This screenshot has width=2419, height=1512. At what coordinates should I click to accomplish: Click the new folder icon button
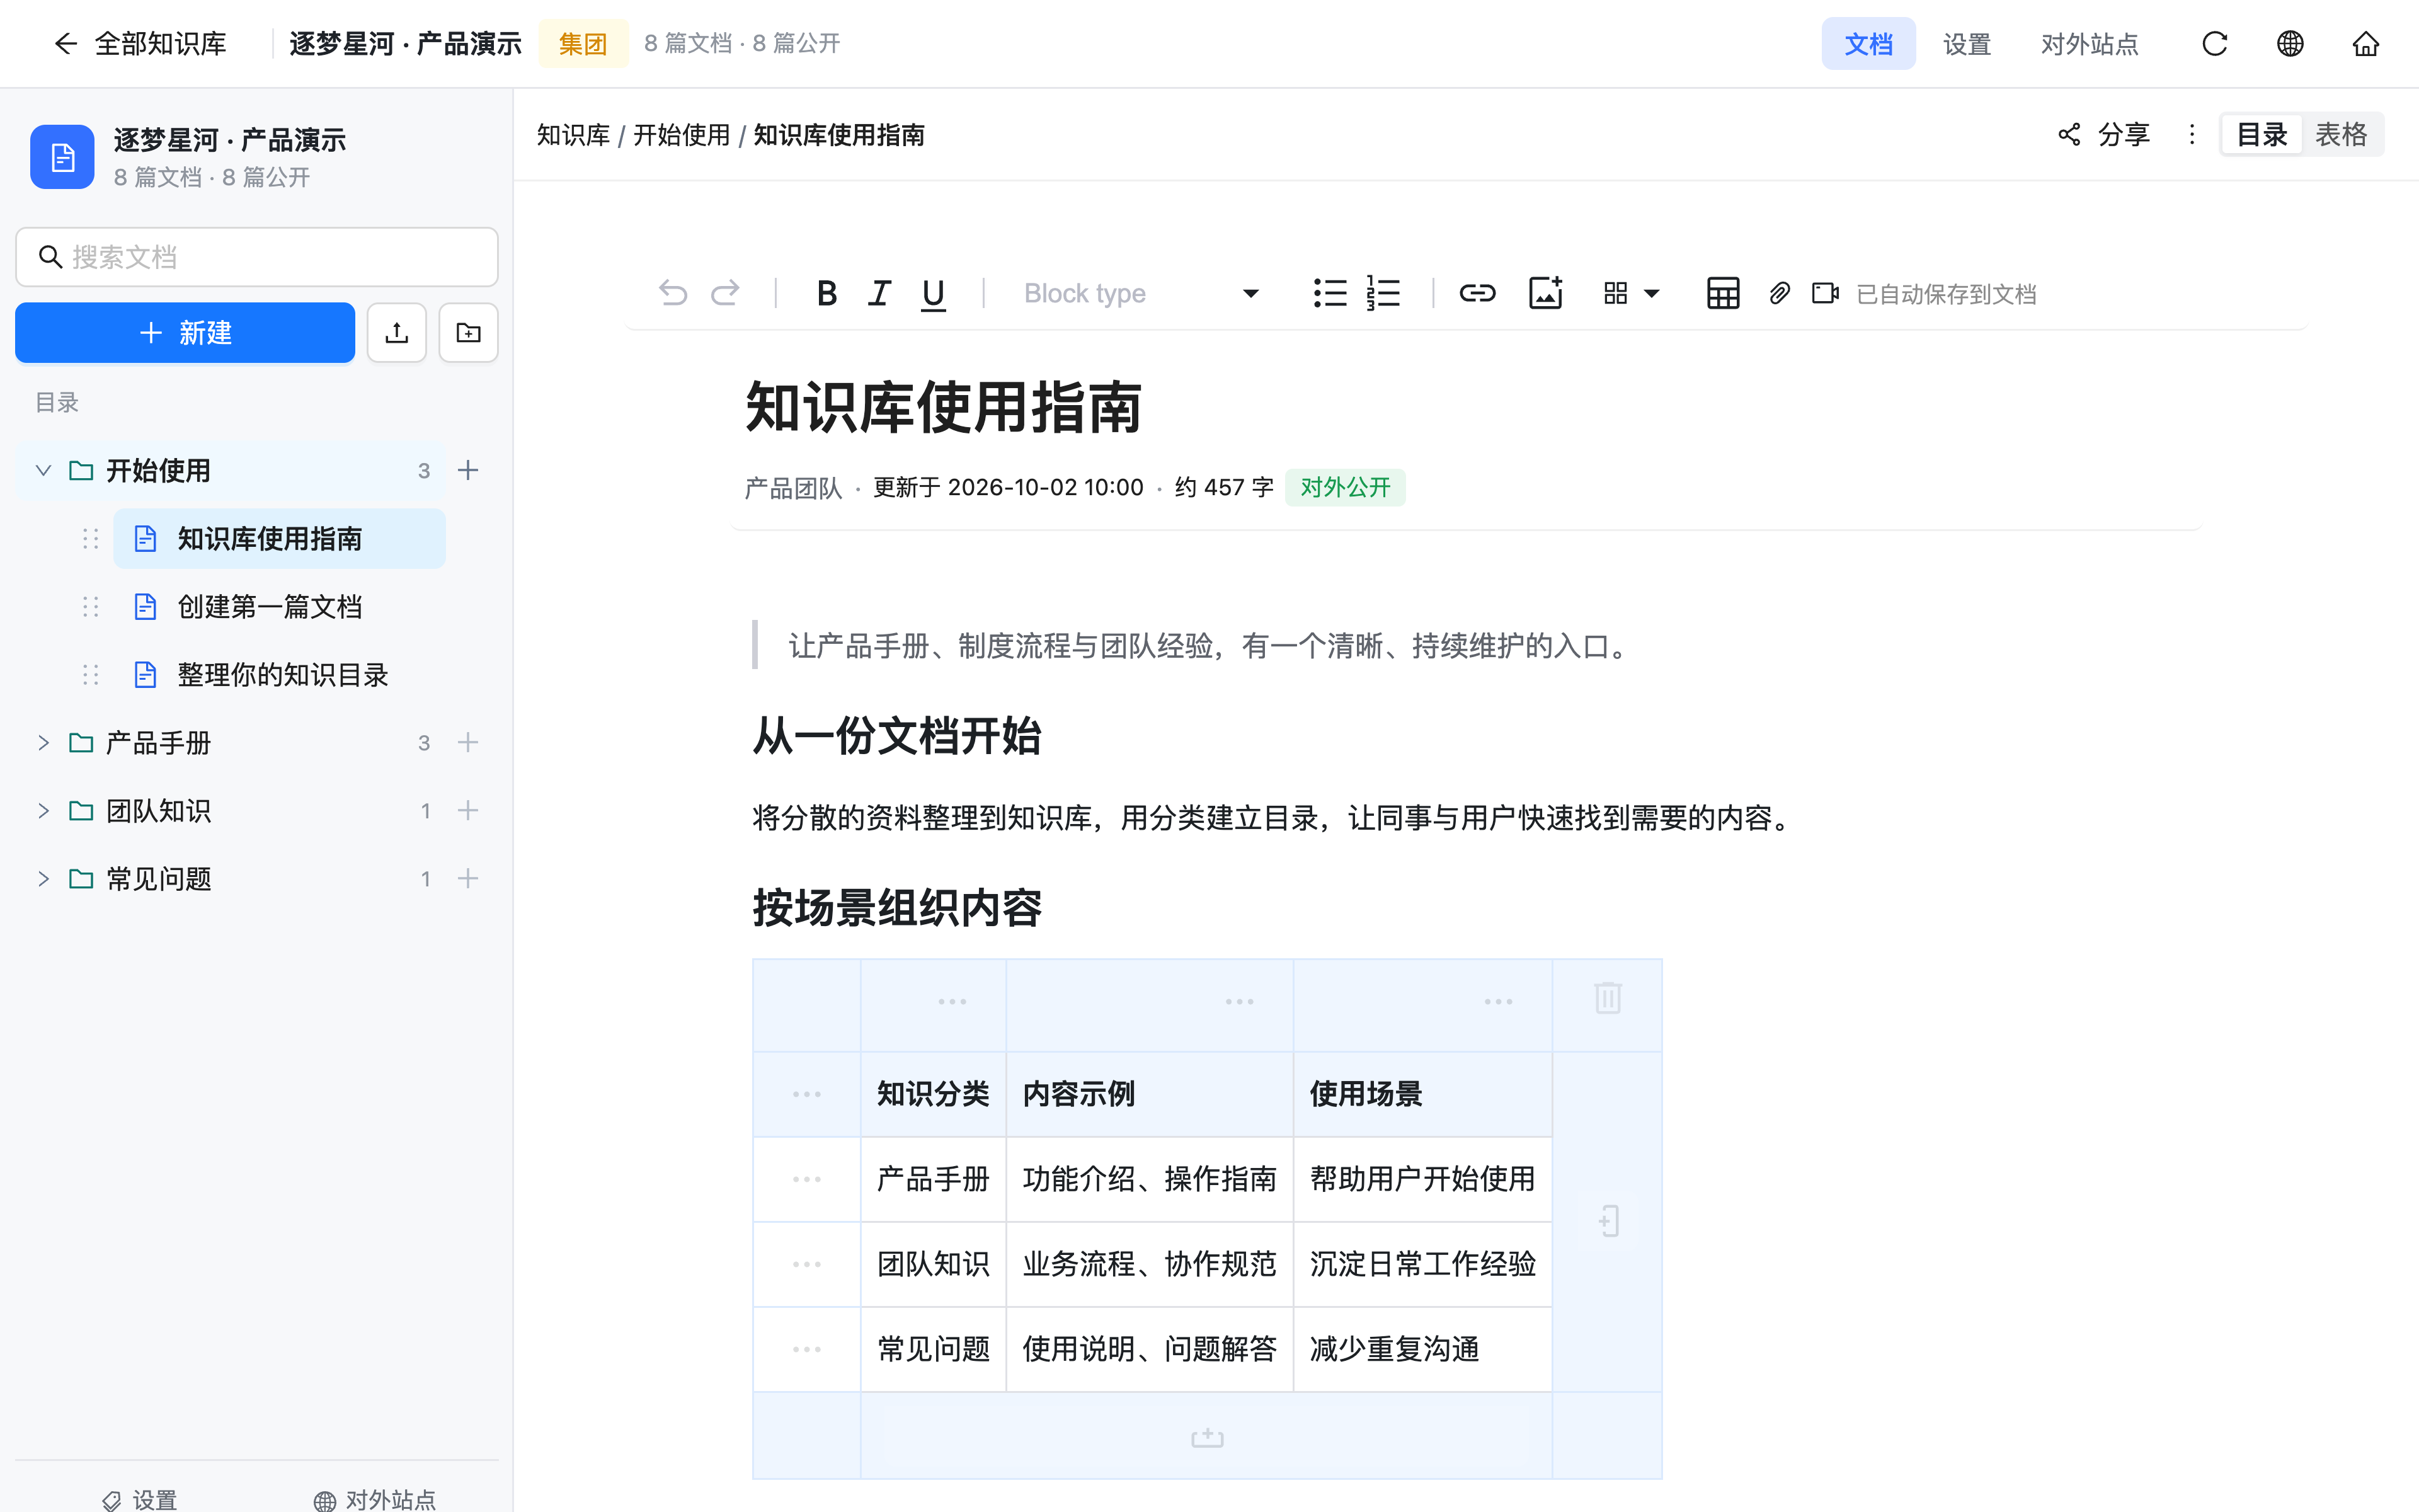click(x=469, y=332)
